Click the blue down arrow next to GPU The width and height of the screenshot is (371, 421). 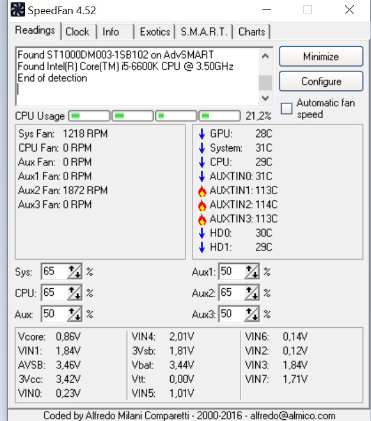(202, 133)
